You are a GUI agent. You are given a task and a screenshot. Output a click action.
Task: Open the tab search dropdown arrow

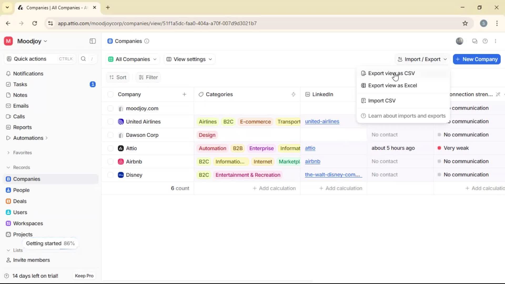click(x=7, y=7)
